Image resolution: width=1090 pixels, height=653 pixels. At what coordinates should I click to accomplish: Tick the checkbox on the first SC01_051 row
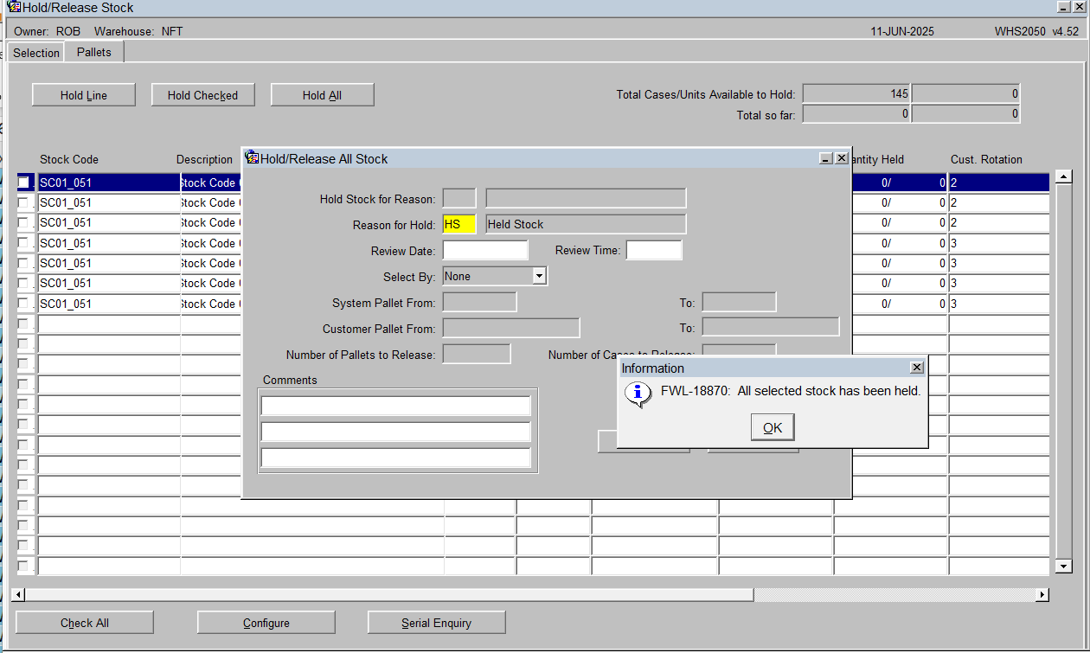click(24, 182)
